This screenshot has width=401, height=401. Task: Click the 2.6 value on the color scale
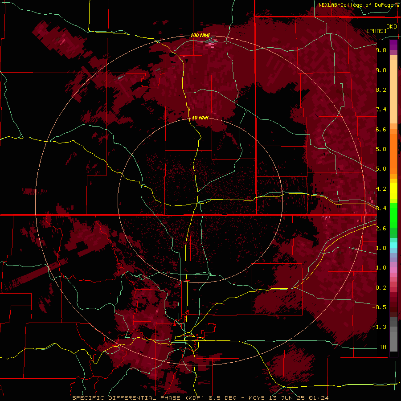click(x=381, y=229)
